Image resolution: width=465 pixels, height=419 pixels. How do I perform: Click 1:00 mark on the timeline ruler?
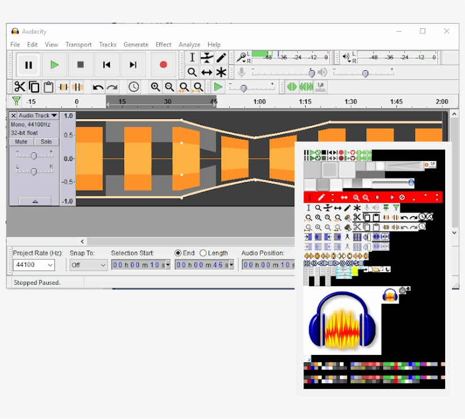(x=259, y=101)
